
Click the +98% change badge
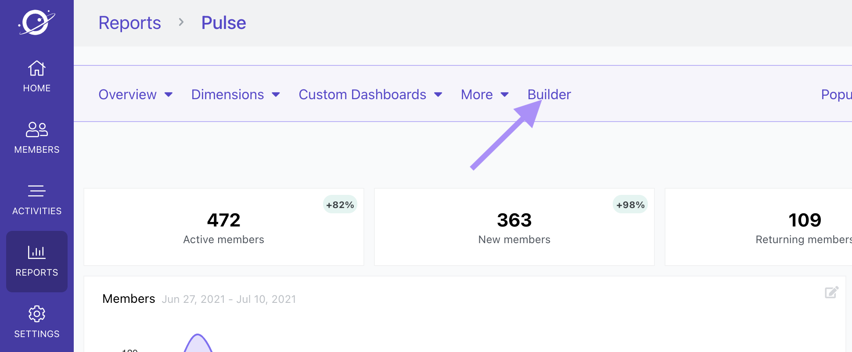point(630,205)
